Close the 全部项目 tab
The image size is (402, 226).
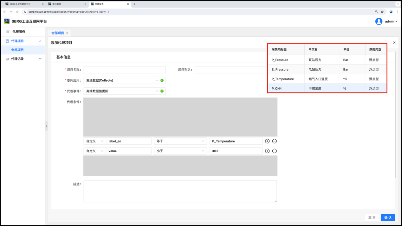(x=67, y=33)
